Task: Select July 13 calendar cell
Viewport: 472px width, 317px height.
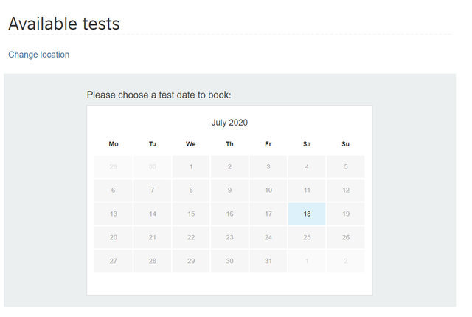Action: [114, 214]
